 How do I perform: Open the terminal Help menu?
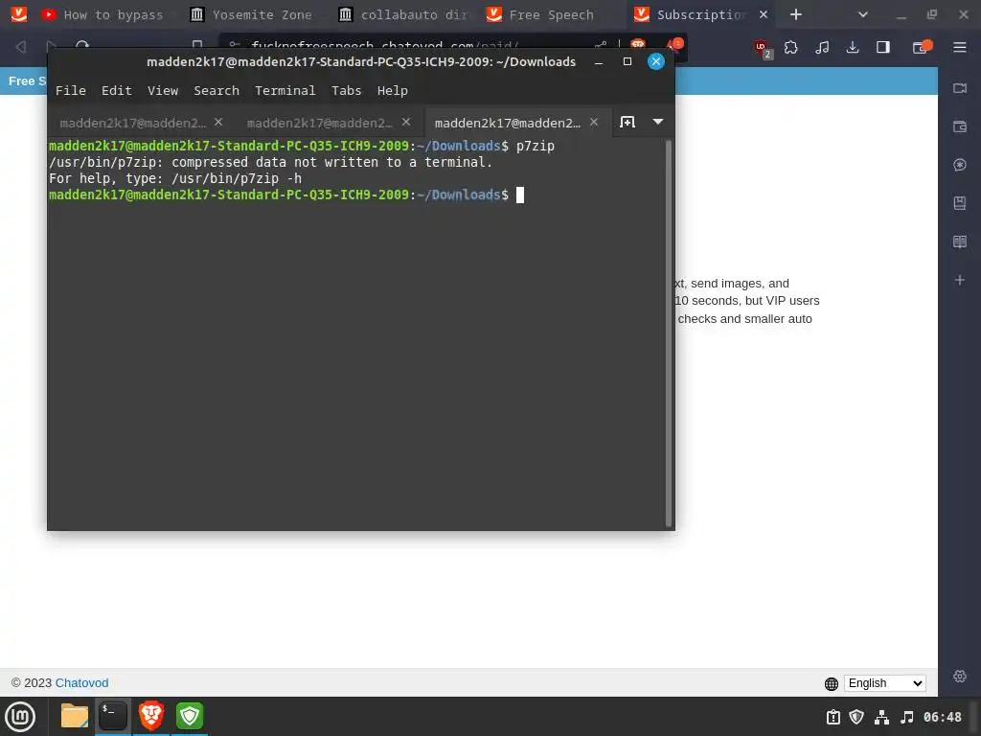click(x=392, y=91)
